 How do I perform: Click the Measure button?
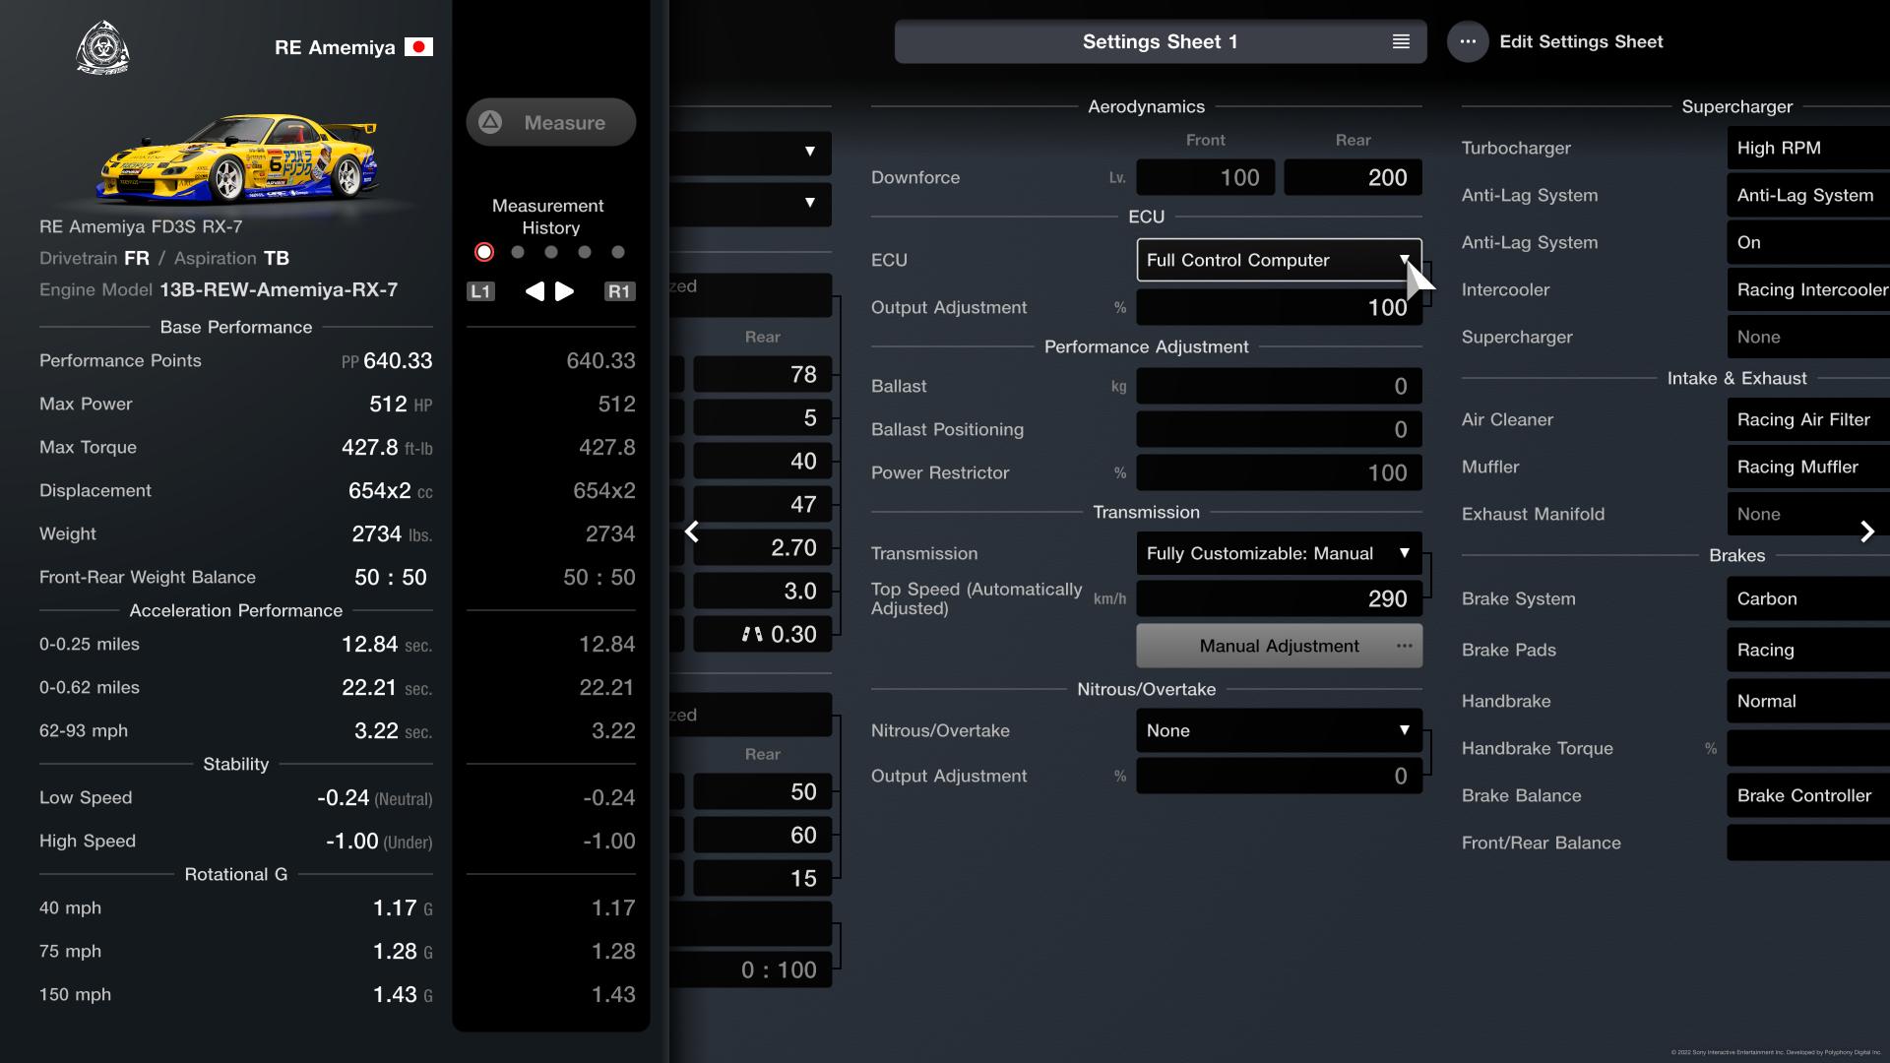point(551,122)
